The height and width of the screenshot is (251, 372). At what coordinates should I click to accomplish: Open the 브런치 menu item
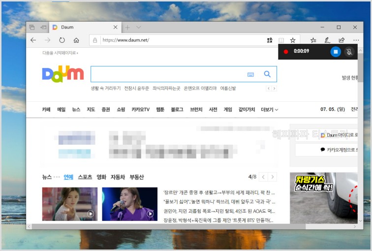pos(196,109)
